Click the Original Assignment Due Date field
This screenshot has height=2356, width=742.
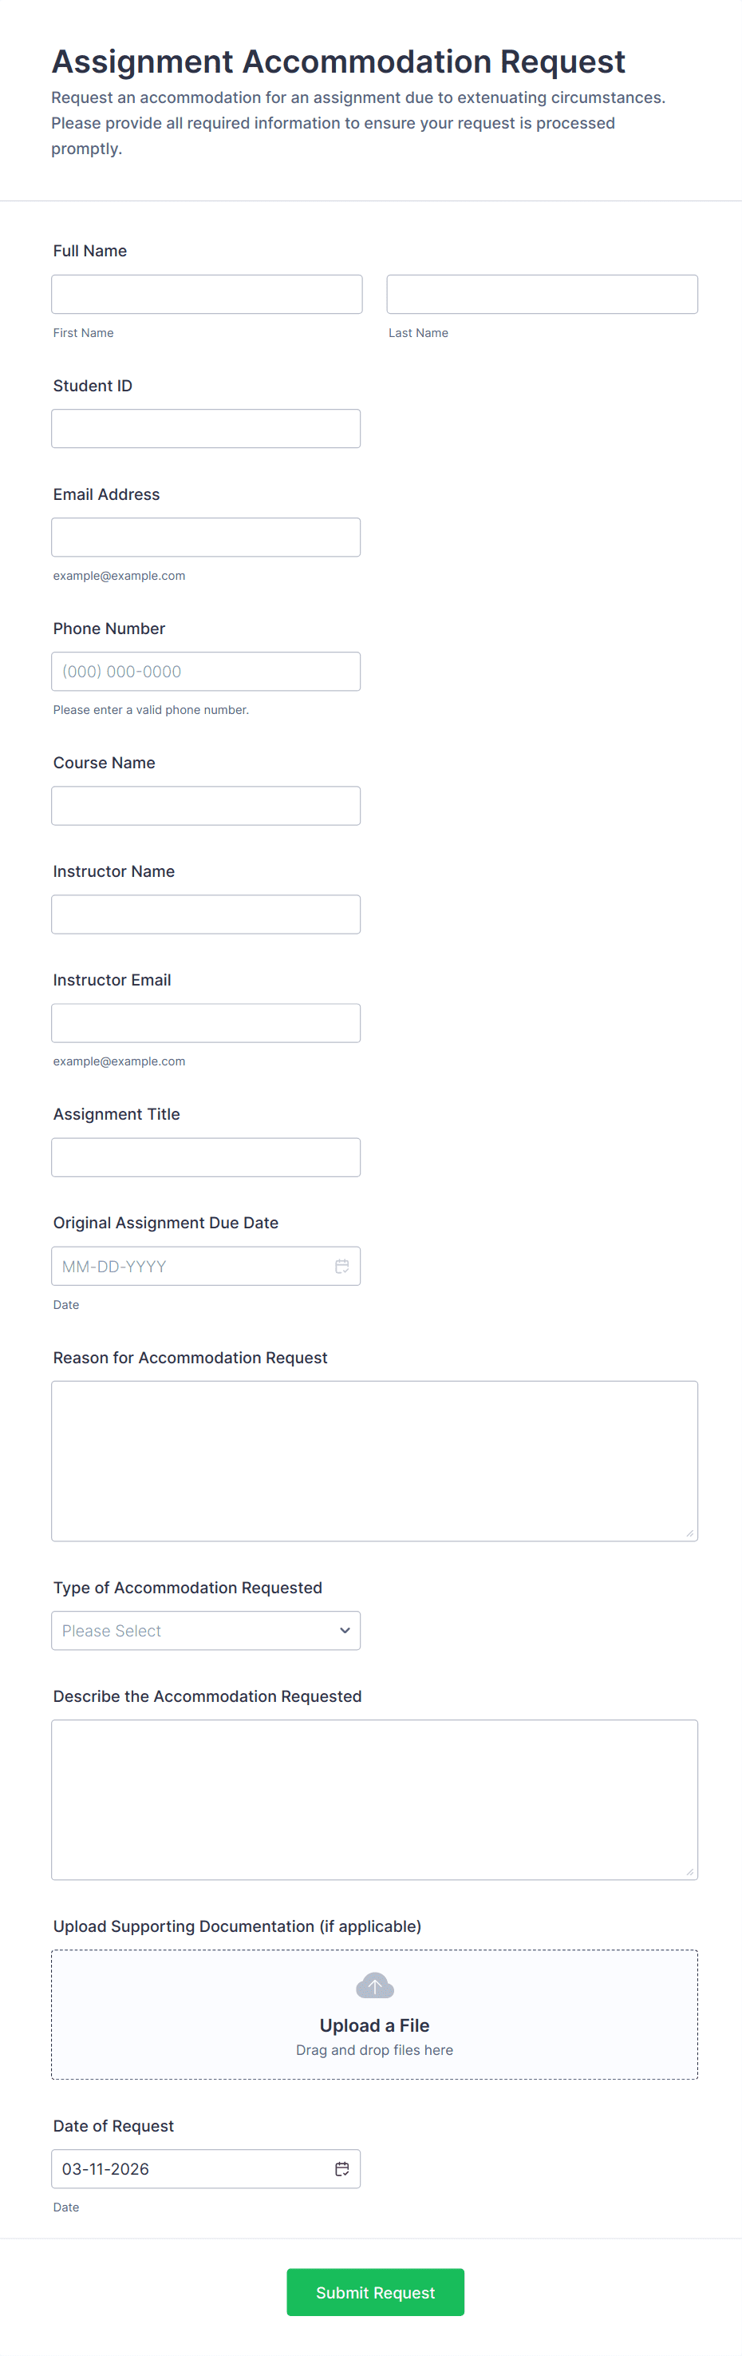coord(206,1266)
